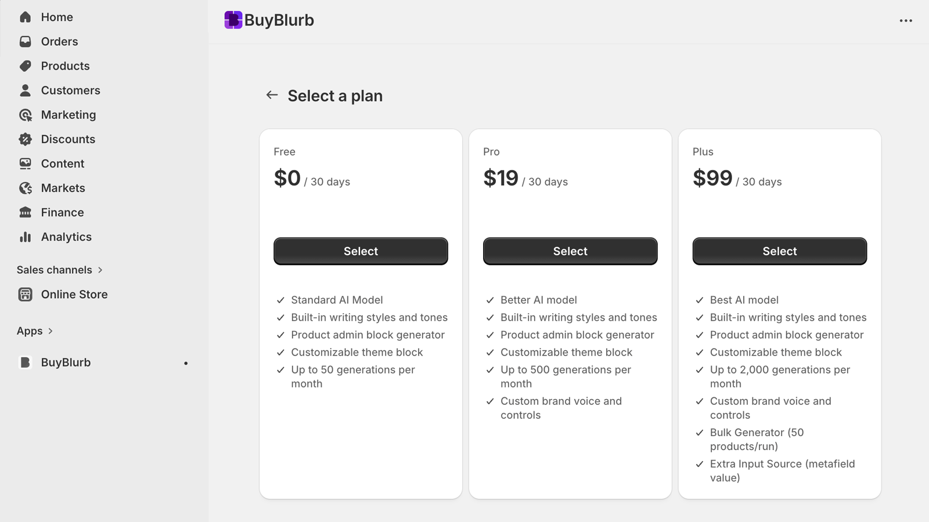Open Online Store sales channel
The image size is (929, 522).
[x=74, y=294]
